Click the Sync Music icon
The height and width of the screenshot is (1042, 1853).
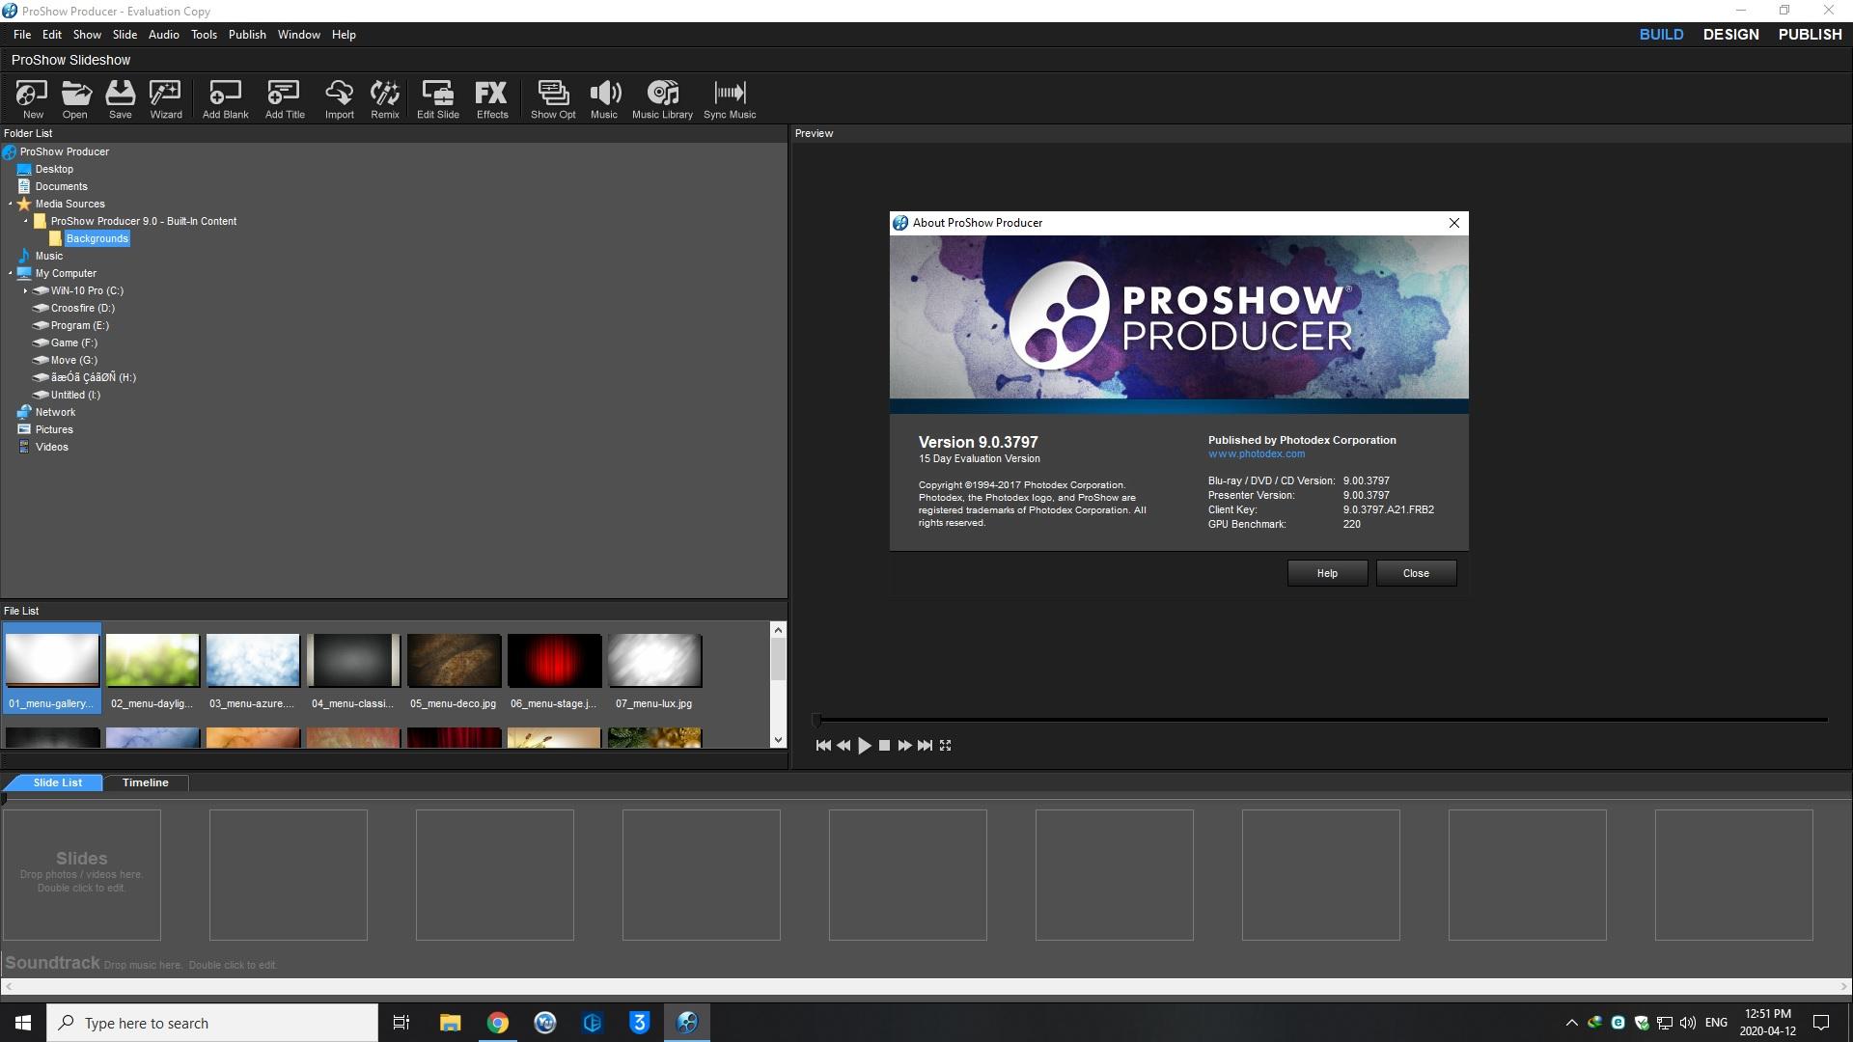(730, 99)
